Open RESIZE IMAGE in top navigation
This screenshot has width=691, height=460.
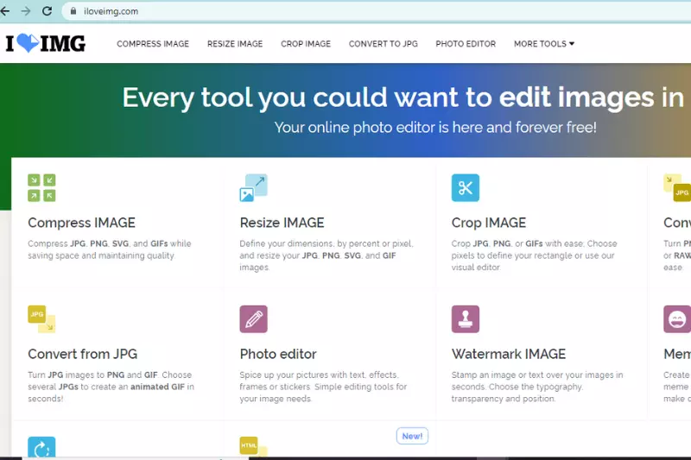tap(235, 43)
